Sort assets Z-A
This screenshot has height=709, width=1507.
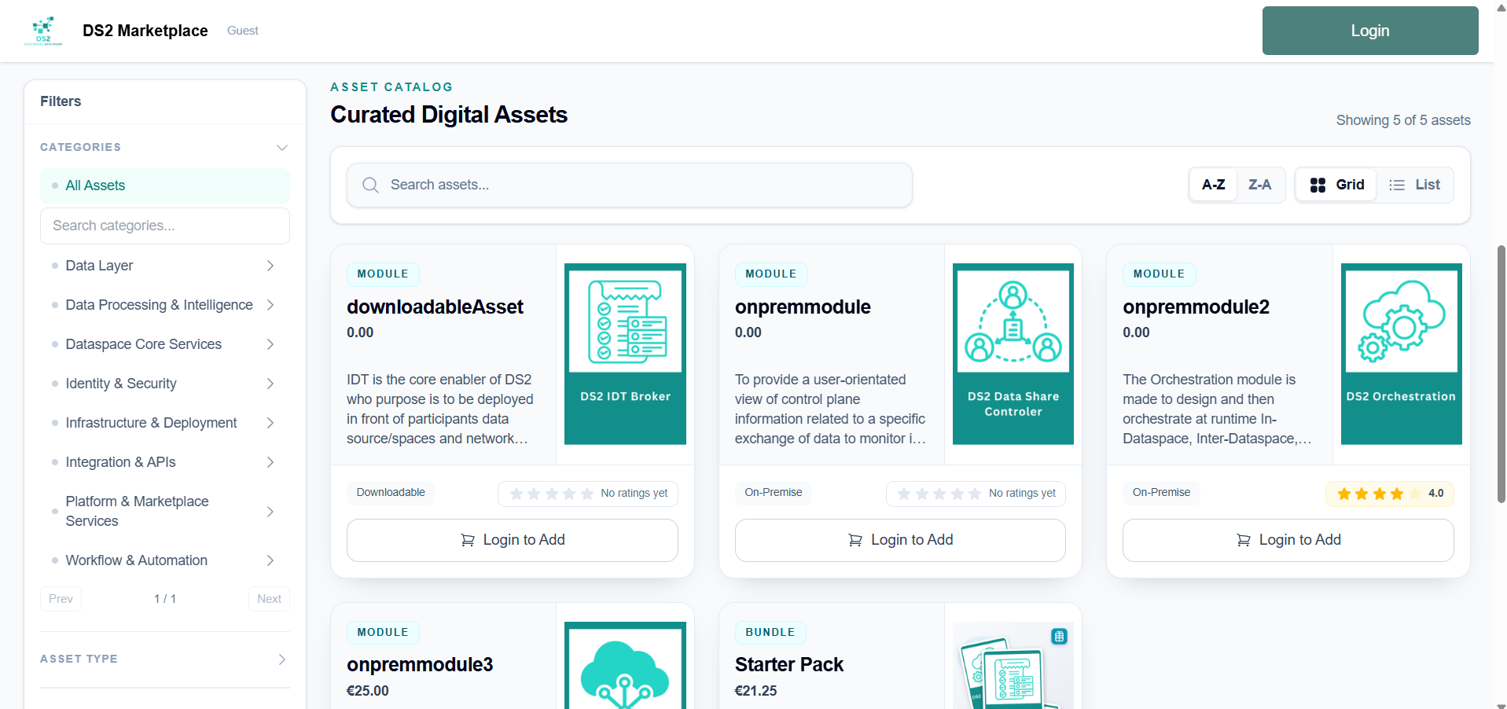1259,185
